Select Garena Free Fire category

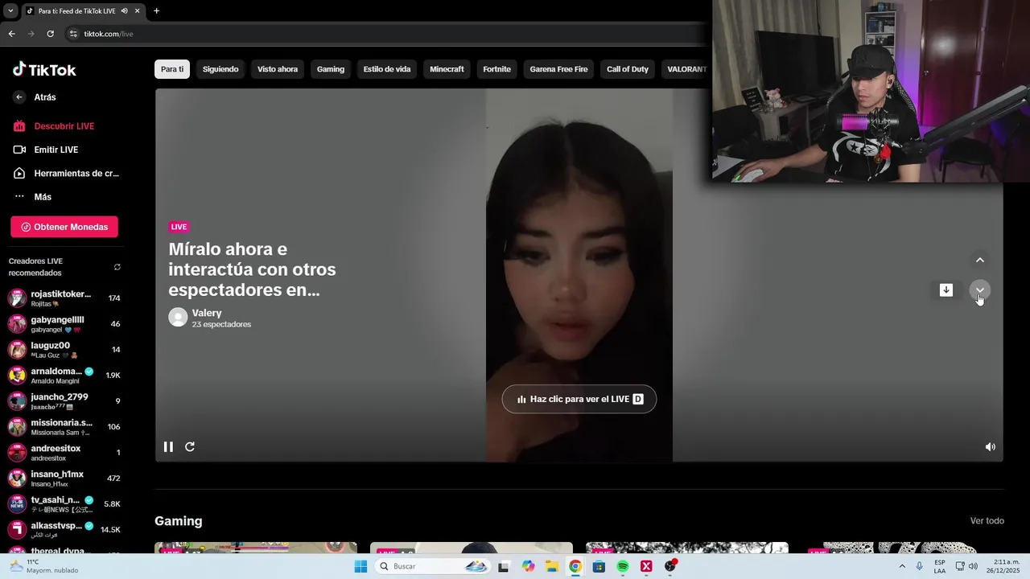(558, 69)
